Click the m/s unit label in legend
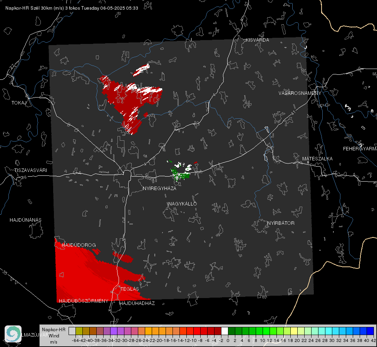 click(x=54, y=342)
